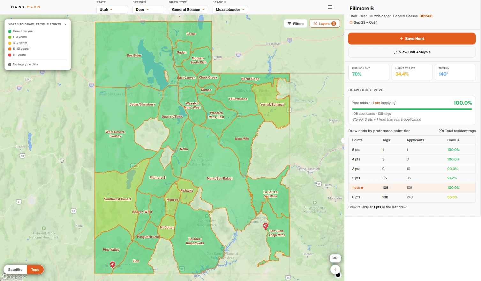Click the green Draw this year swatch
481x281 pixels.
point(10,31)
